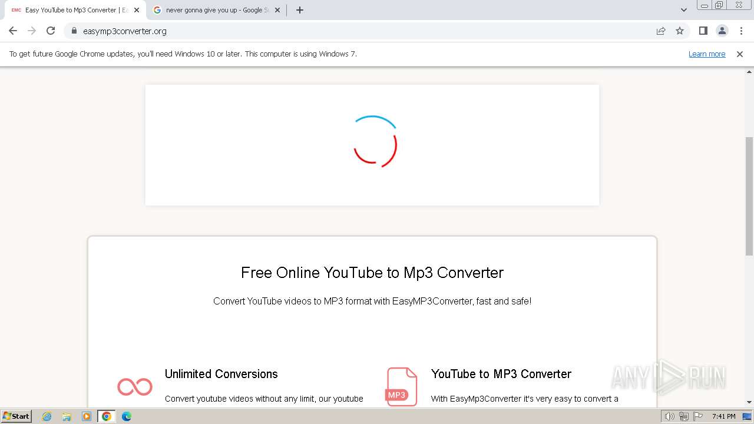This screenshot has height=424, width=754.
Task: Click the Unlimited Conversions heading
Action: [x=221, y=374]
